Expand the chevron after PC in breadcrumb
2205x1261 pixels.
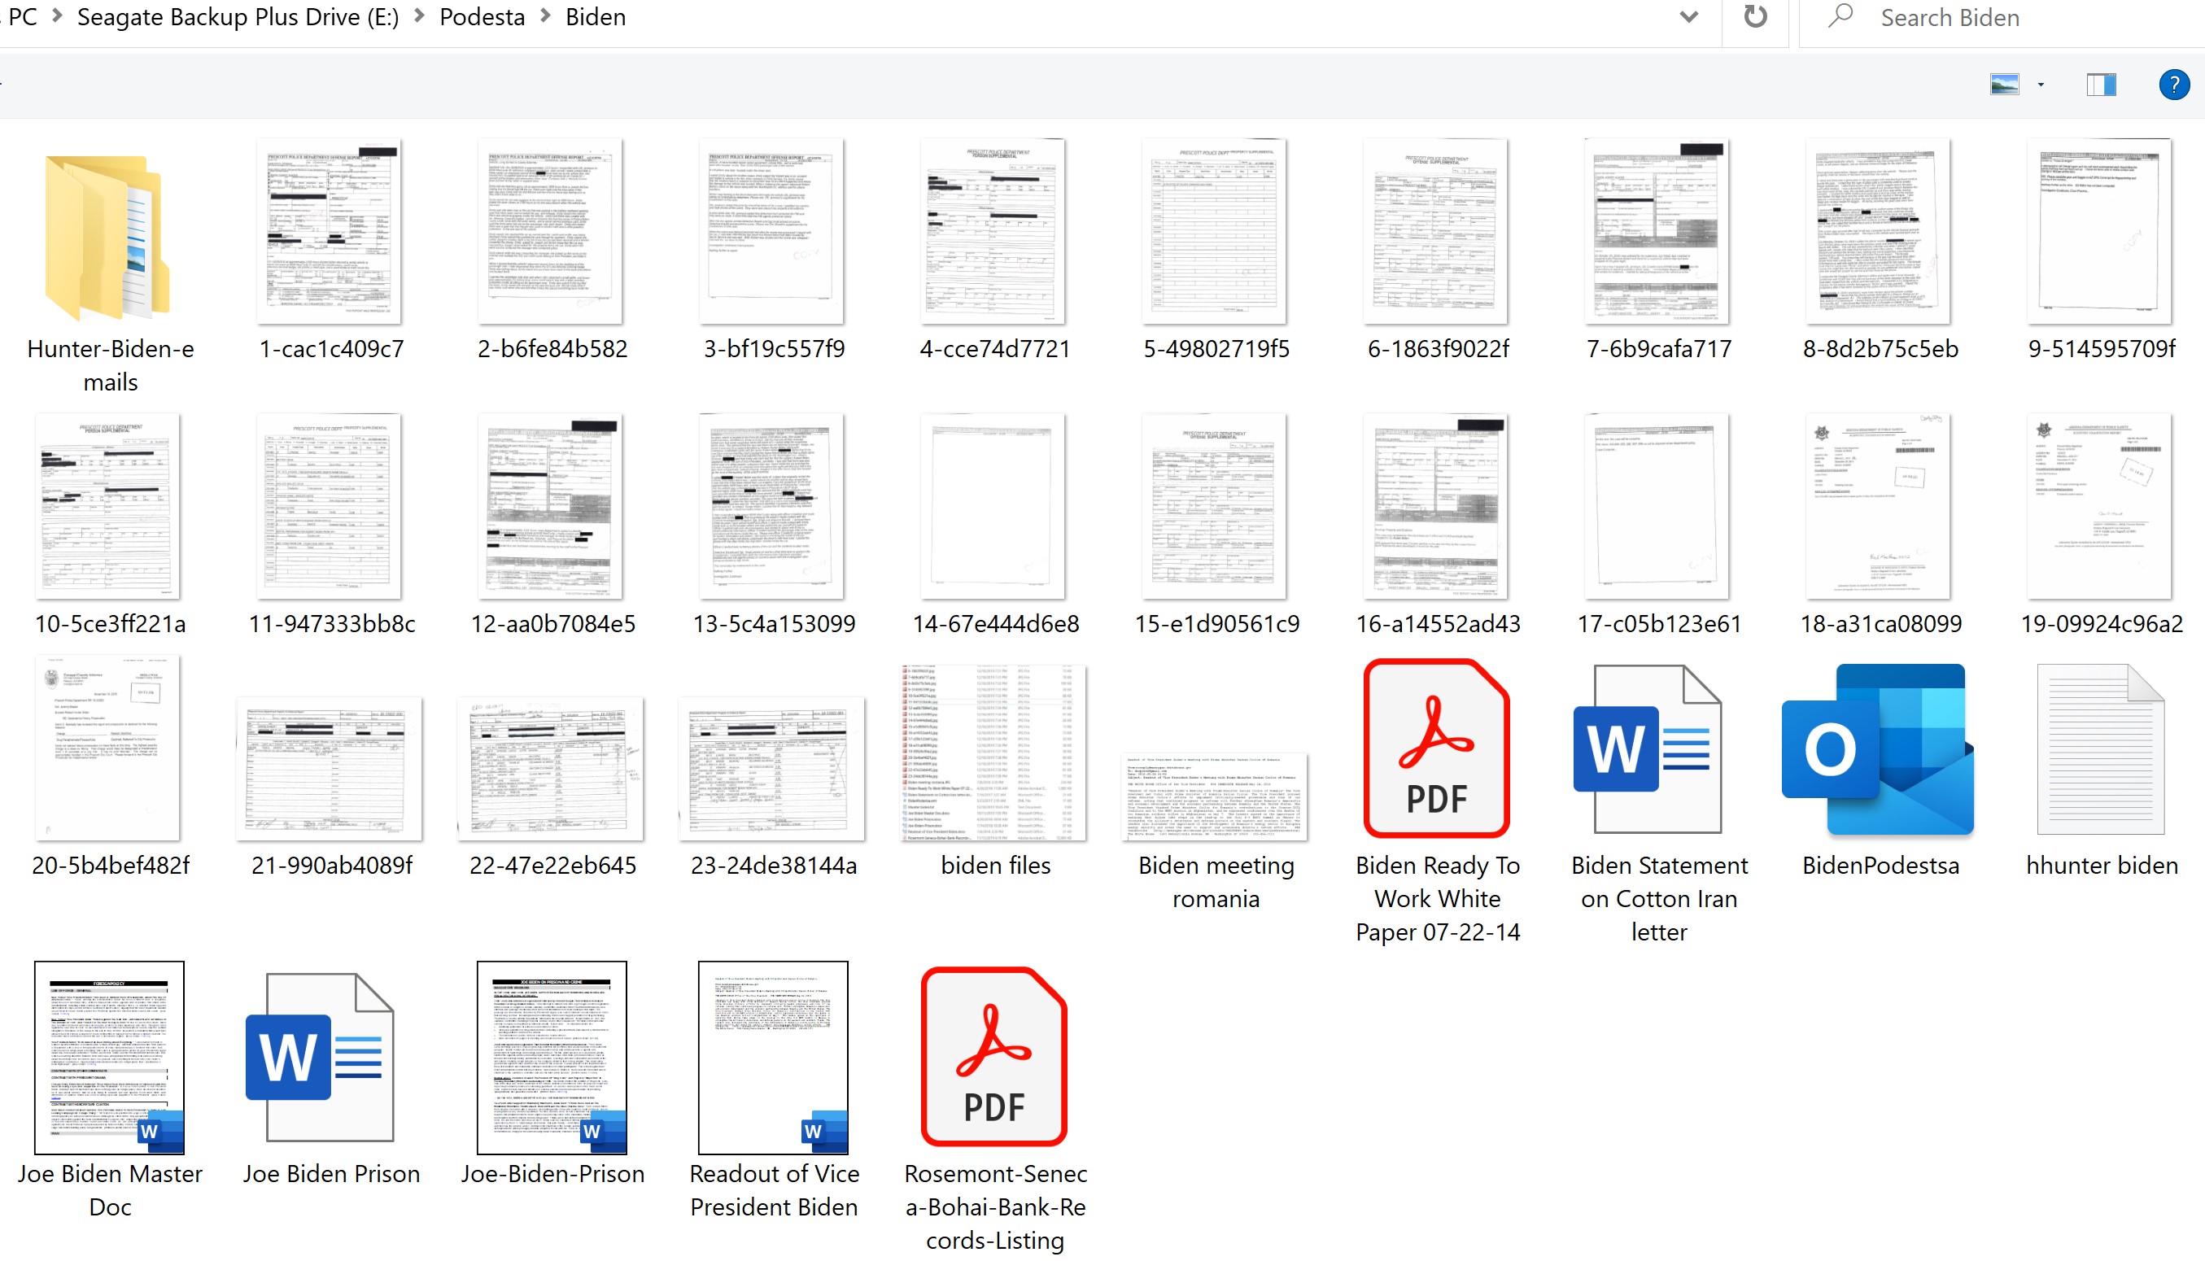(x=57, y=16)
